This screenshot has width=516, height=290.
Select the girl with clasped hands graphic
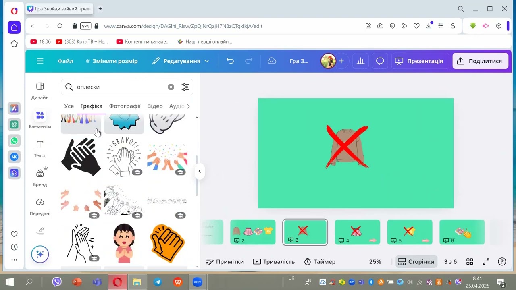[124, 243]
